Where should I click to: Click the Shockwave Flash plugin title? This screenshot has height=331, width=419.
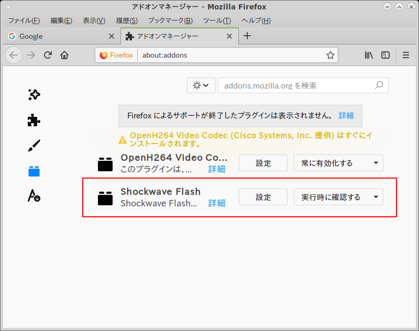pyautogui.click(x=160, y=192)
